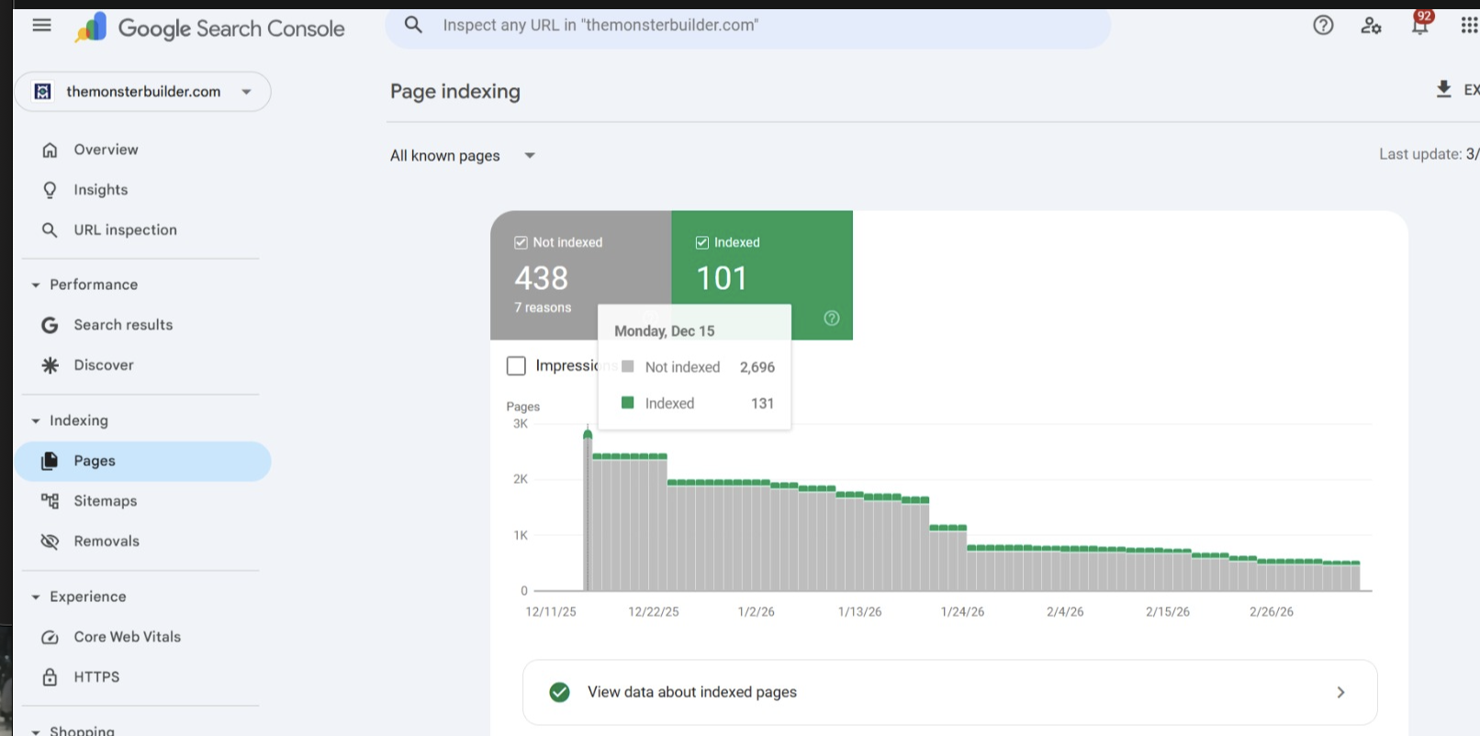Click the Indexed card help icon

[x=832, y=318]
